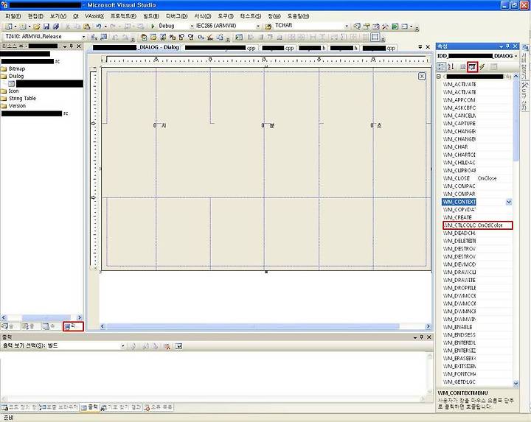The image size is (531, 422).
Task: Open the IEC266 (ARMV4I) platform dropdown
Action: pyautogui.click(x=258, y=26)
